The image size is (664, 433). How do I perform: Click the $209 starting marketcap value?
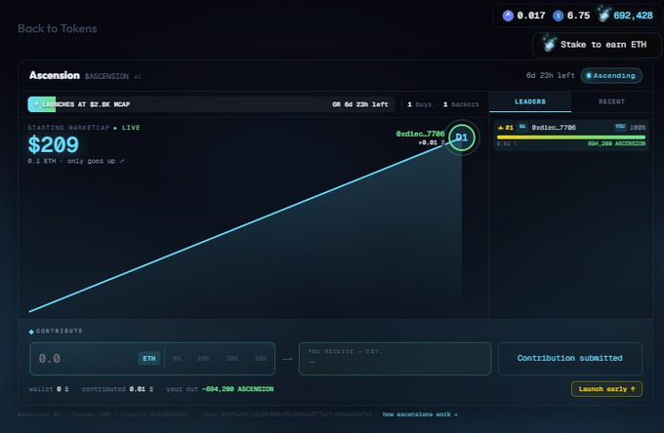(54, 144)
